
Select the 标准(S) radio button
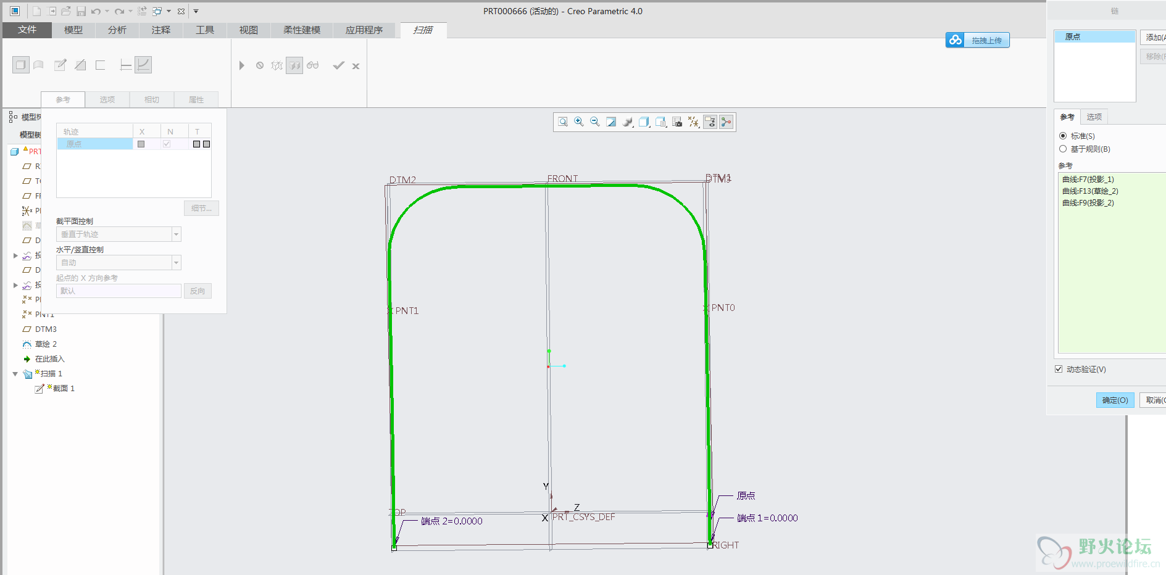tap(1063, 136)
